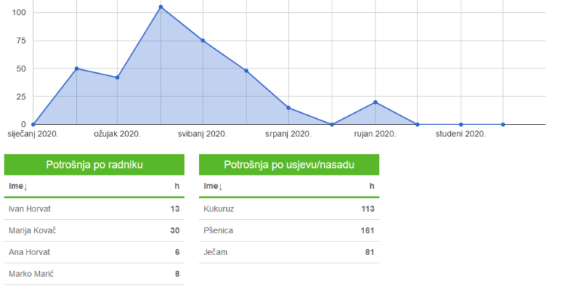Screen dimensions: 579x289
Task: Click the Kukuruz crop row
Action: click(289, 209)
